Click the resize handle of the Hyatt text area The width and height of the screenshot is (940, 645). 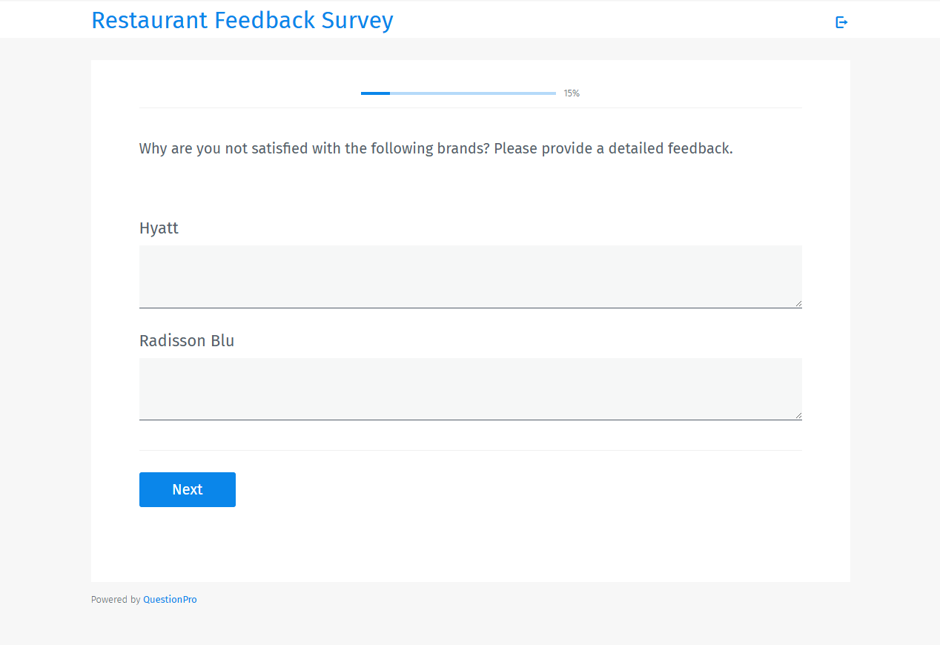click(798, 303)
